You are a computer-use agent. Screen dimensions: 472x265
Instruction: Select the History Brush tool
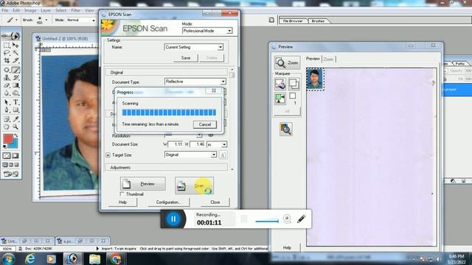[15, 77]
